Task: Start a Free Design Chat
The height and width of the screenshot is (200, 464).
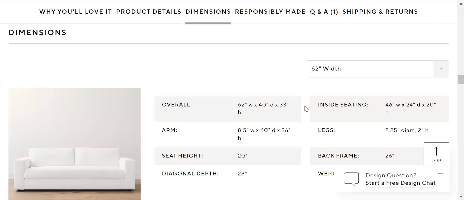Action: 400,183
